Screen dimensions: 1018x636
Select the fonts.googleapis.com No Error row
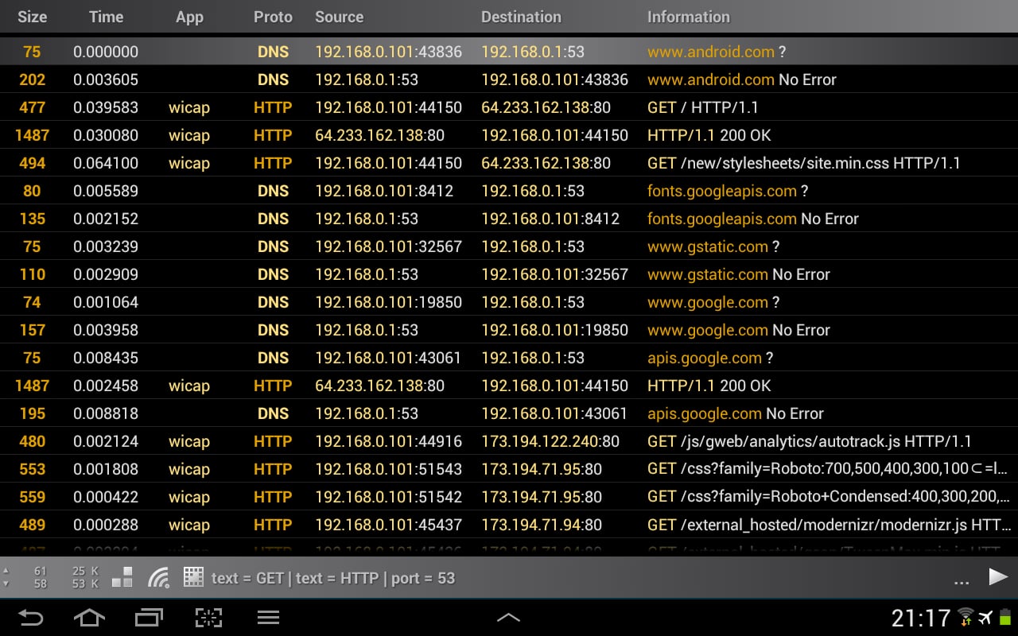pos(509,219)
